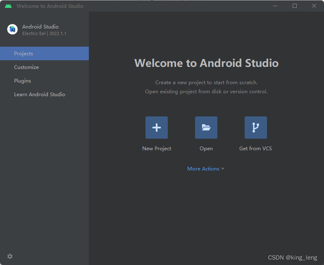Click the Get from VCS label

[x=255, y=149]
